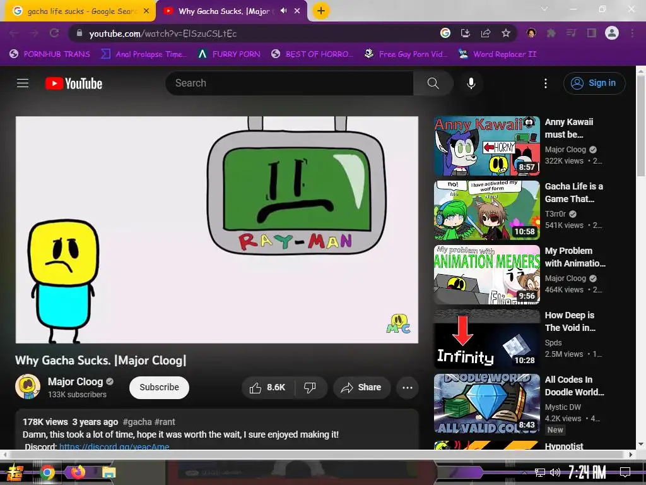
Task: Start voice search with microphone icon
Action: tap(471, 83)
